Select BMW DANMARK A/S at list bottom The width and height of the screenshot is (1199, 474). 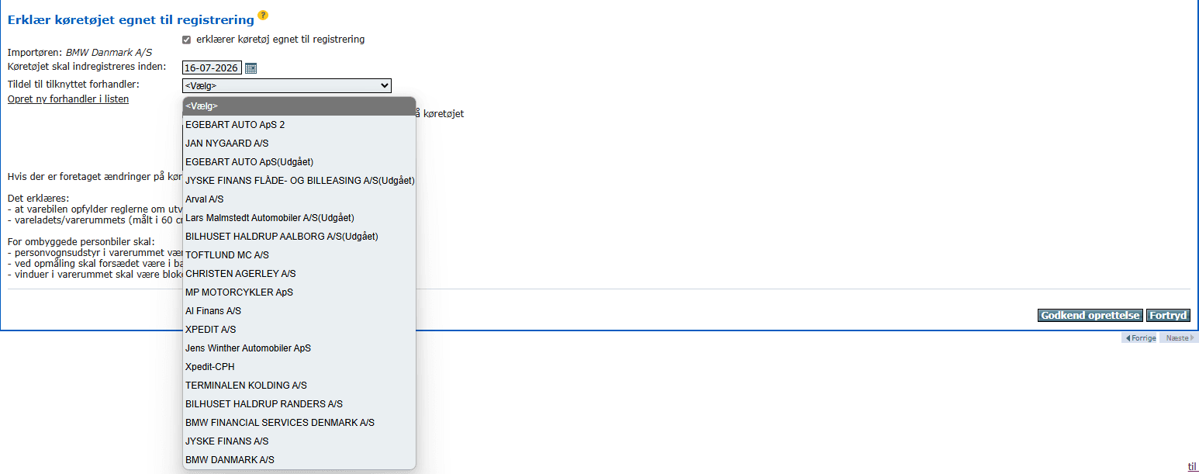230,460
